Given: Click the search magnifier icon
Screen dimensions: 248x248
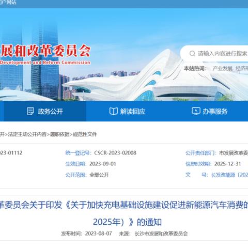Looking at the screenshot, I should [192, 53].
